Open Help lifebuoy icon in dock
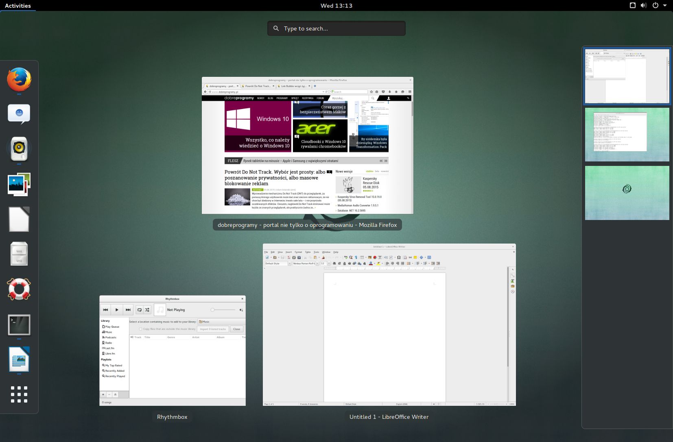This screenshot has width=673, height=442. [19, 289]
